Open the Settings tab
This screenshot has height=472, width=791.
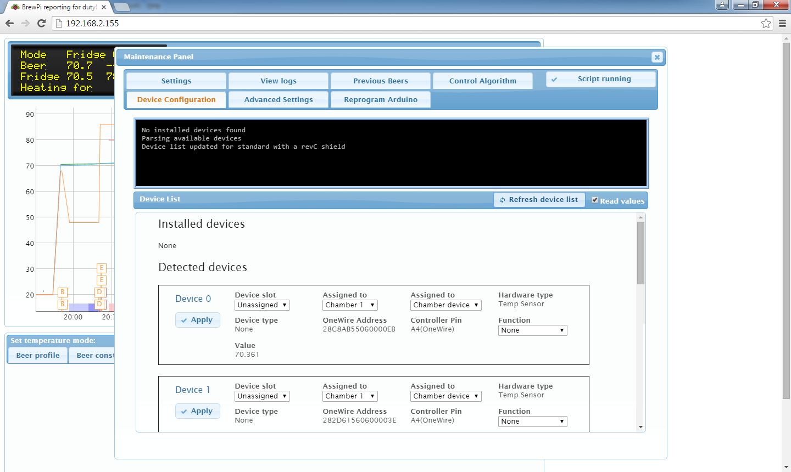click(x=176, y=81)
